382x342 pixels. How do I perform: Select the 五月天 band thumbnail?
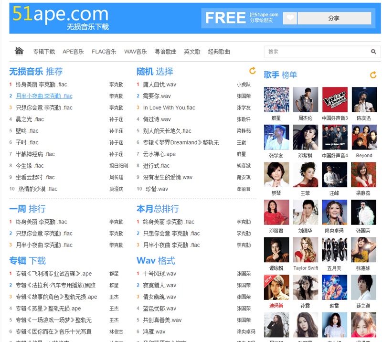tap(335, 250)
